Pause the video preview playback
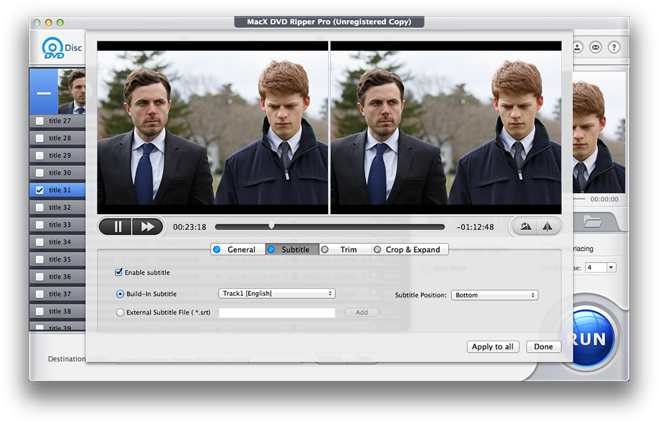This screenshot has height=422, width=658. [x=116, y=227]
